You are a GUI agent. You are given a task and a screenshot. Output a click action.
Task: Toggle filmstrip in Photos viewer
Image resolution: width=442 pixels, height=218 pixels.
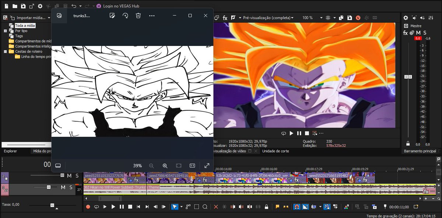click(x=58, y=166)
